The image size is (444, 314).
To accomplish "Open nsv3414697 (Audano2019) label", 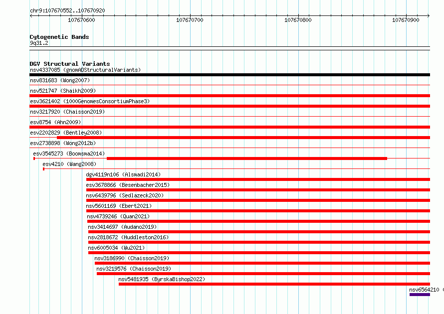I will [122, 227].
